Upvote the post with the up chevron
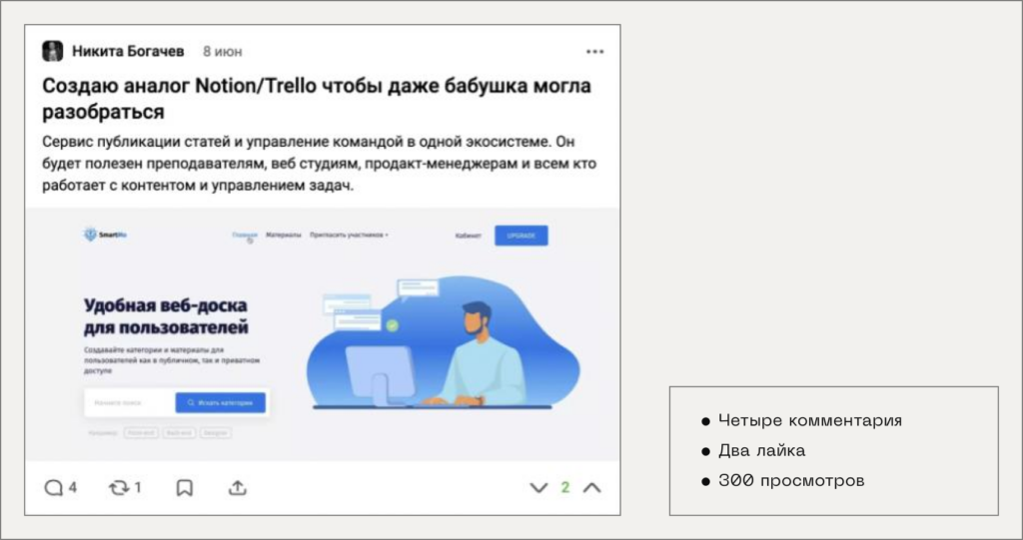Image resolution: width=1023 pixels, height=540 pixels. click(x=591, y=488)
